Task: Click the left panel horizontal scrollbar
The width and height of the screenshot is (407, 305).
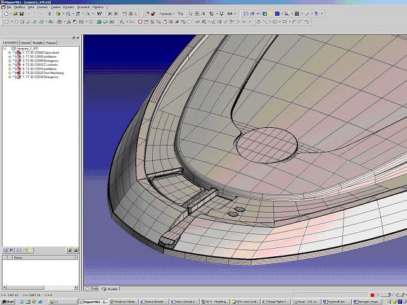Action: [40, 287]
